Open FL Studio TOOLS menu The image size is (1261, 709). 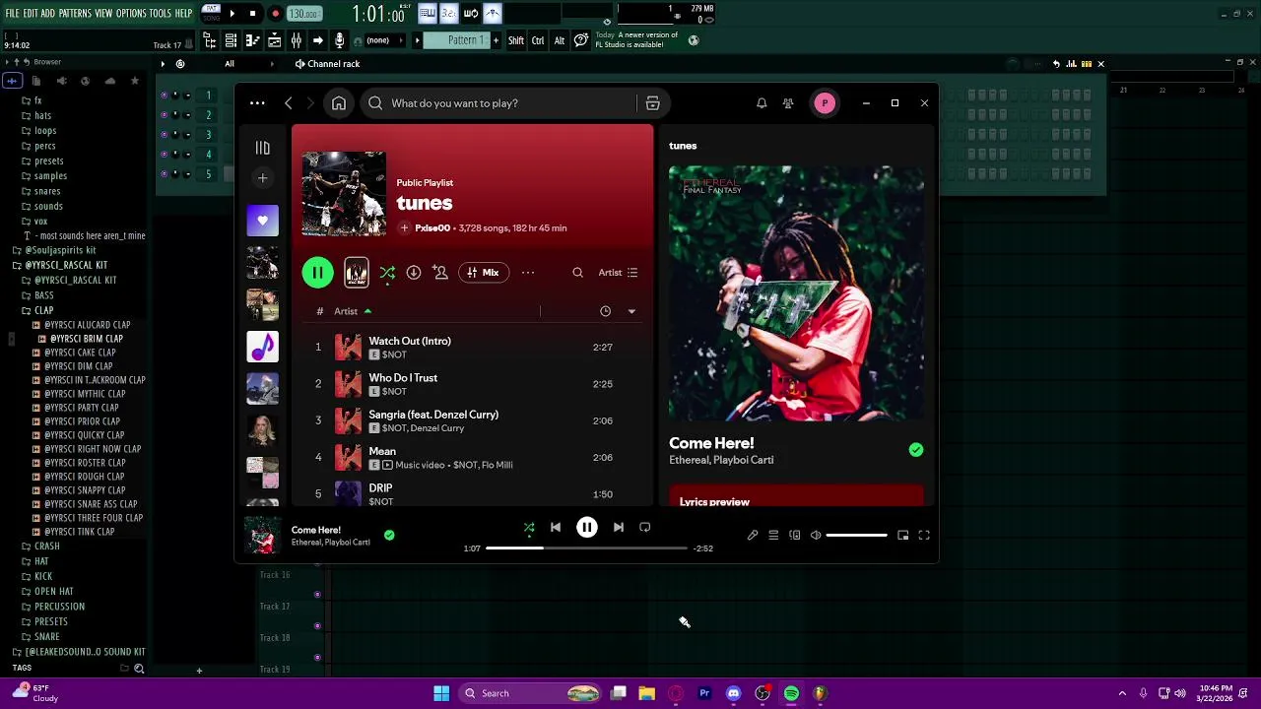161,14
